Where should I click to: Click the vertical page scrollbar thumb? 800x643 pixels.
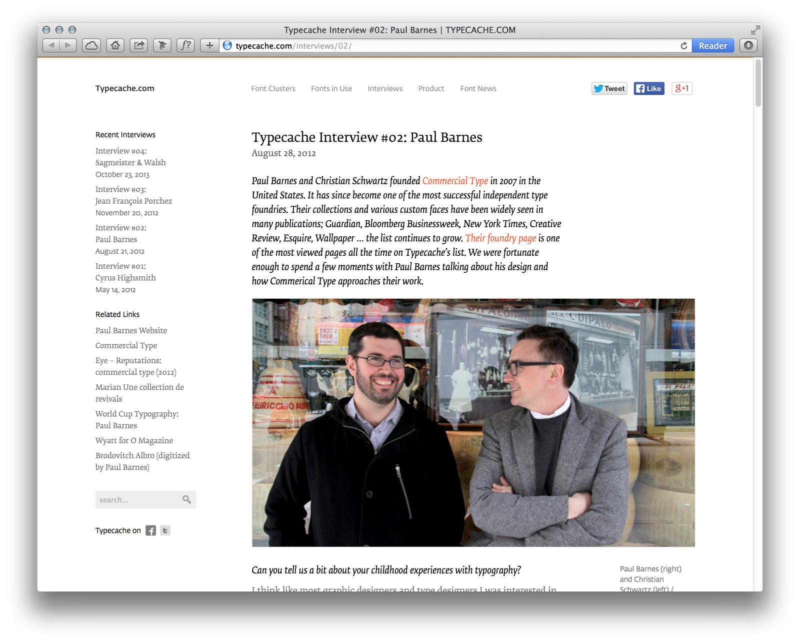tap(758, 83)
